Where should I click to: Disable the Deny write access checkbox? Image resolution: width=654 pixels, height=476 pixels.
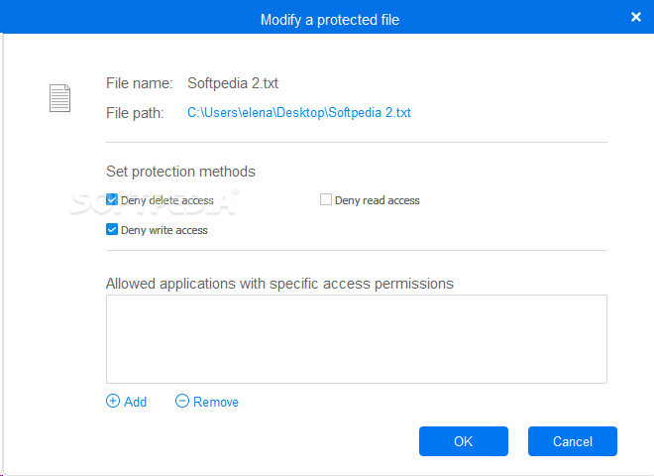click(x=112, y=230)
